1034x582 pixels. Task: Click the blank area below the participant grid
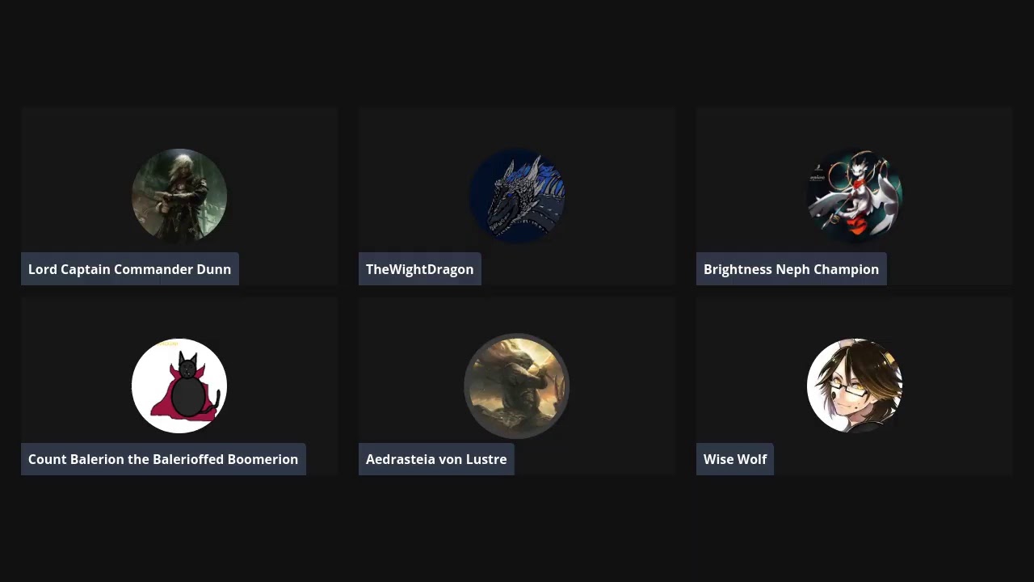click(517, 529)
